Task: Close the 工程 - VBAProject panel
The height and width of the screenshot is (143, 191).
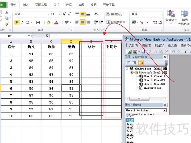Action: 165,57
